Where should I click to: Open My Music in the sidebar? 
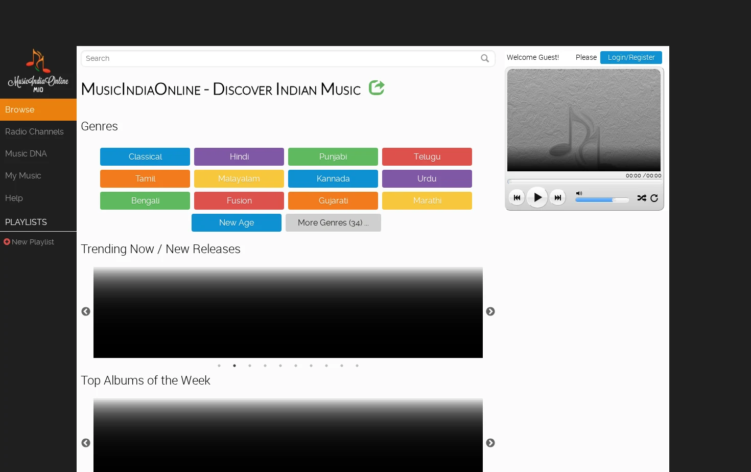[x=38, y=175]
